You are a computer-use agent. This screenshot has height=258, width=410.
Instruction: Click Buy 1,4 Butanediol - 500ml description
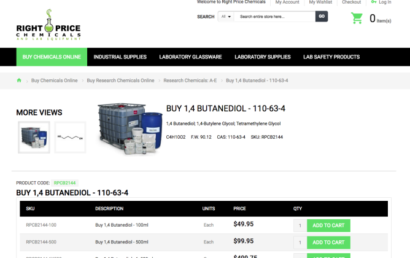(122, 242)
